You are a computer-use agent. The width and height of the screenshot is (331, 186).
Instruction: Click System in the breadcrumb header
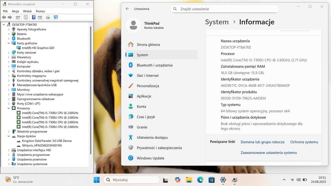tap(217, 22)
